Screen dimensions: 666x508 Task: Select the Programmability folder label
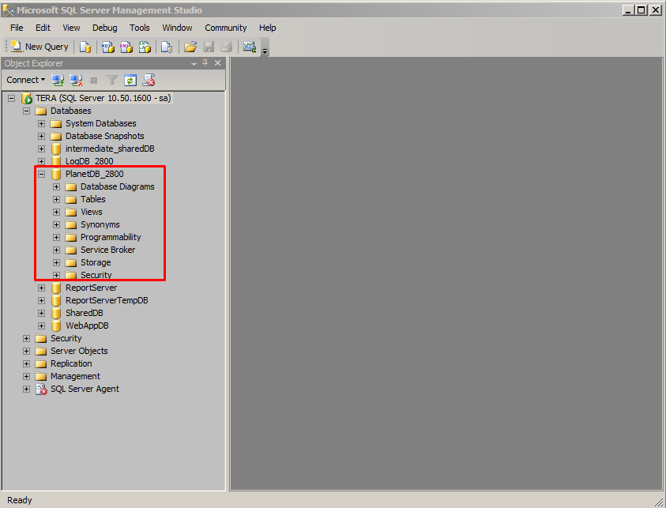tap(111, 238)
